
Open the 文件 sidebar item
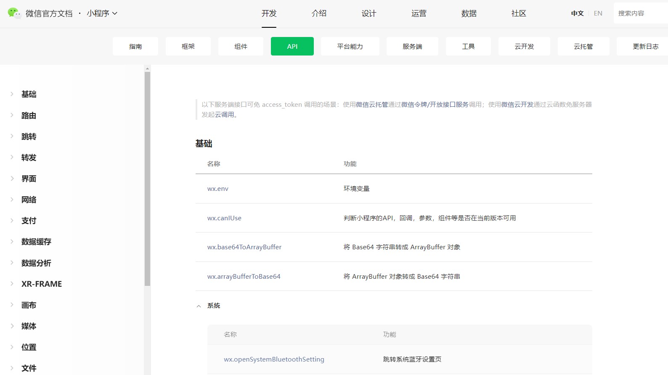(29, 368)
